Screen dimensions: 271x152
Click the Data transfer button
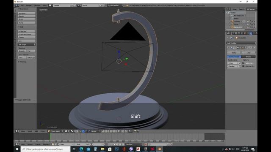(22, 57)
